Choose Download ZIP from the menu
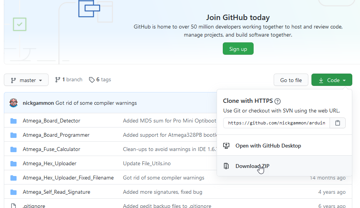Viewport: 360px width, 208px height. tap(284, 166)
